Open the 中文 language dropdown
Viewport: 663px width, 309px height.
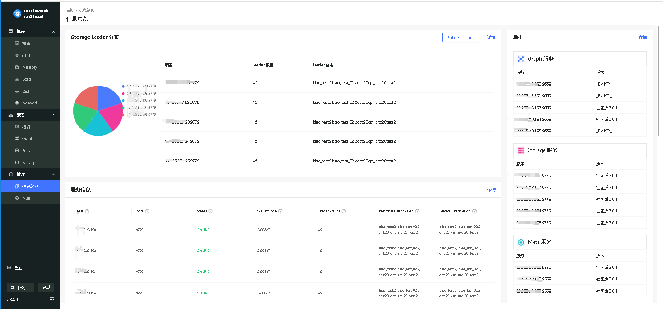click(x=21, y=288)
